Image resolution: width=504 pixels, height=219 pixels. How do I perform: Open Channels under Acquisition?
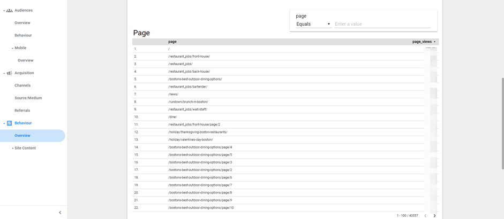point(22,85)
